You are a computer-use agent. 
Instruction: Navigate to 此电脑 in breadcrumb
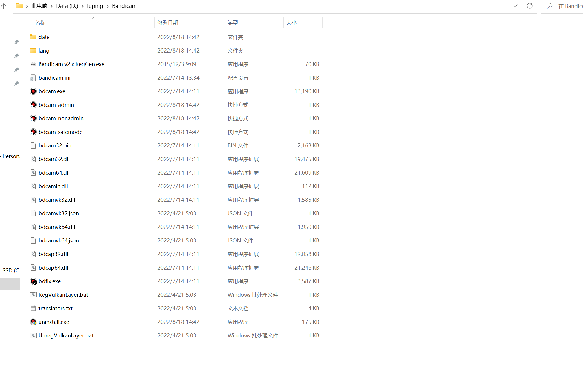tap(39, 6)
